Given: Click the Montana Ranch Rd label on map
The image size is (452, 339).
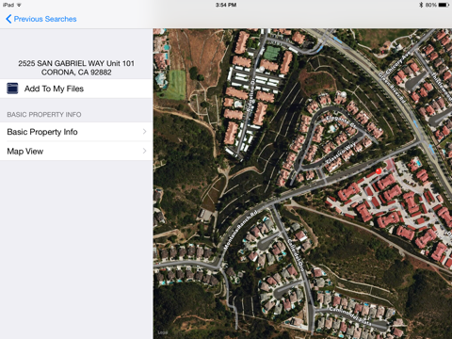Looking at the screenshot, I should coord(240,230).
